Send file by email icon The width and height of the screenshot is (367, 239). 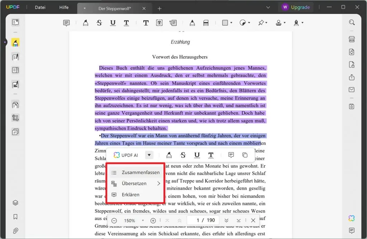click(352, 90)
